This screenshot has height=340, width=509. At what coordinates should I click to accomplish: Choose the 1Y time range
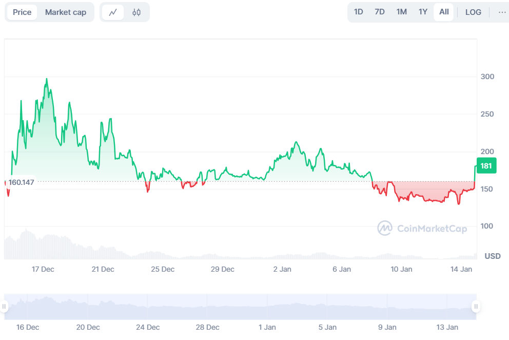click(423, 12)
